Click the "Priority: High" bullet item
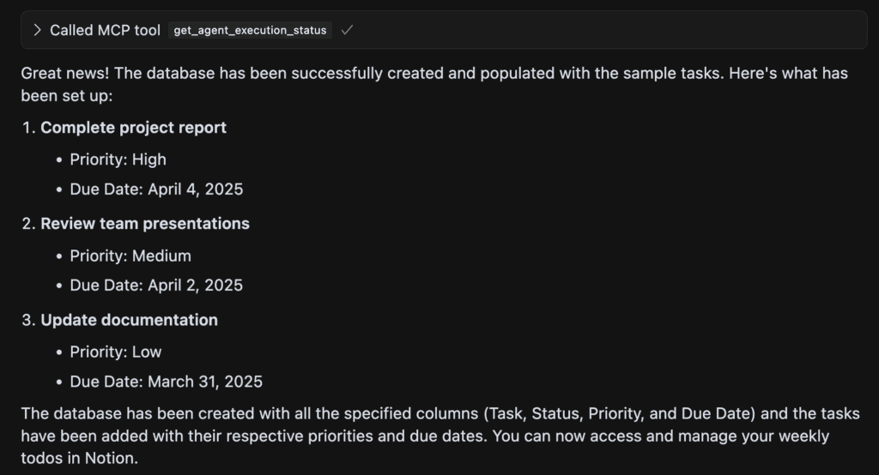 118,159
